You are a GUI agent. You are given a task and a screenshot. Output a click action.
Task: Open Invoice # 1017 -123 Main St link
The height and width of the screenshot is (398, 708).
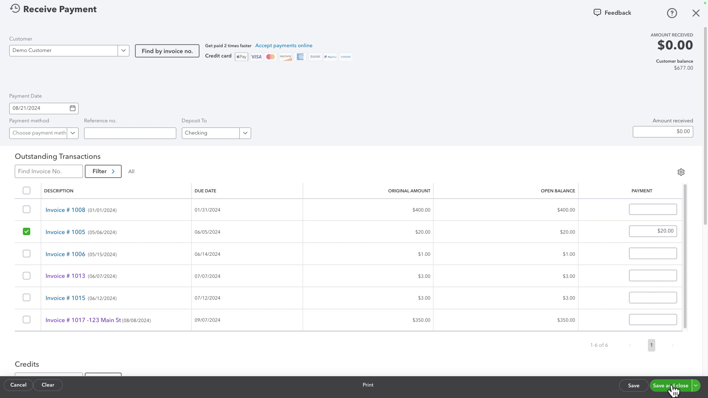pos(83,320)
